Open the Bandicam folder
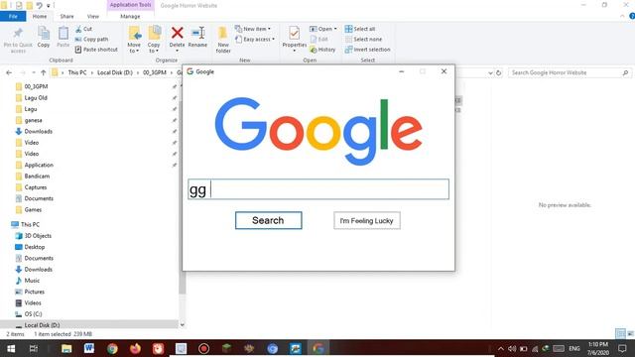The height and width of the screenshot is (357, 635). pos(37,177)
